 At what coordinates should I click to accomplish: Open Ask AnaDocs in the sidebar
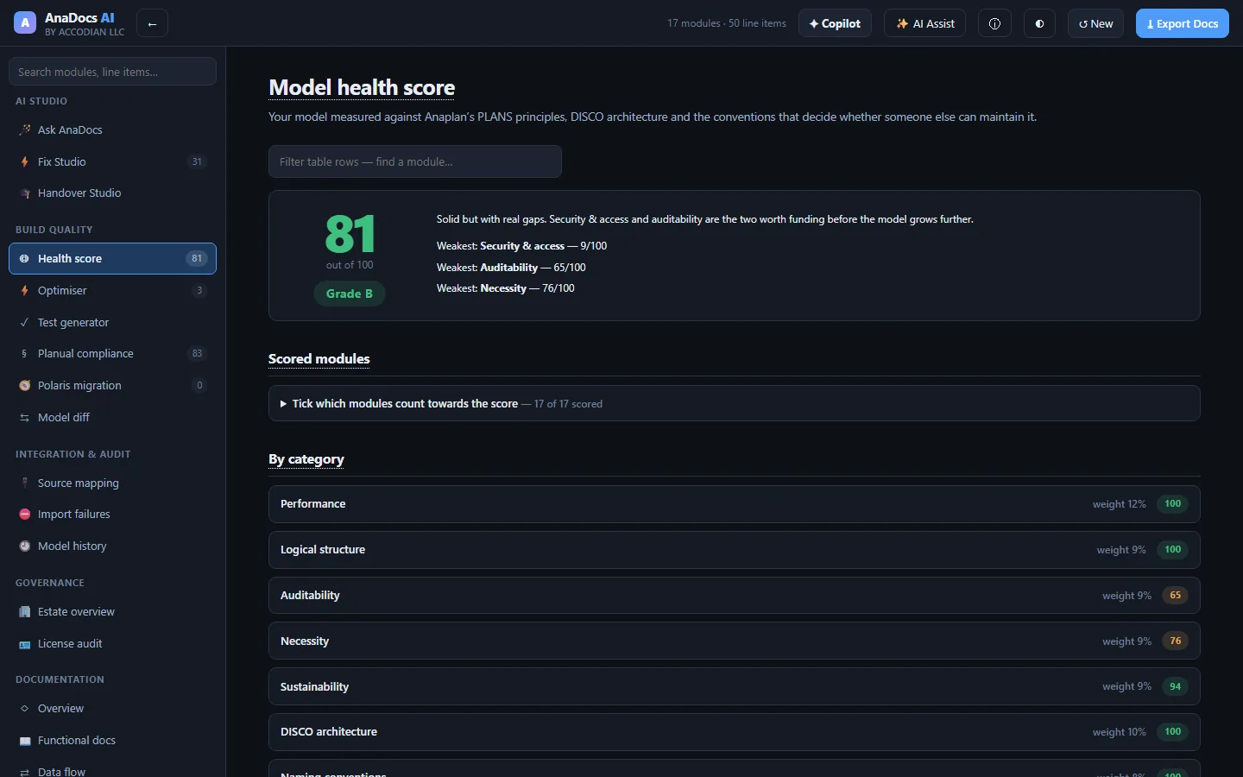tap(112, 129)
